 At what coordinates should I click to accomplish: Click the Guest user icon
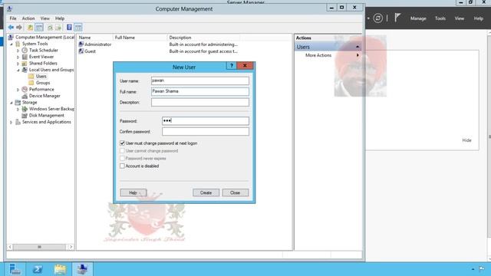pyautogui.click(x=81, y=51)
